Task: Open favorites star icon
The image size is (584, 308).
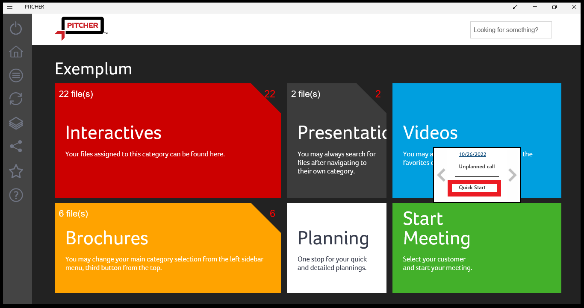Action: (16, 171)
